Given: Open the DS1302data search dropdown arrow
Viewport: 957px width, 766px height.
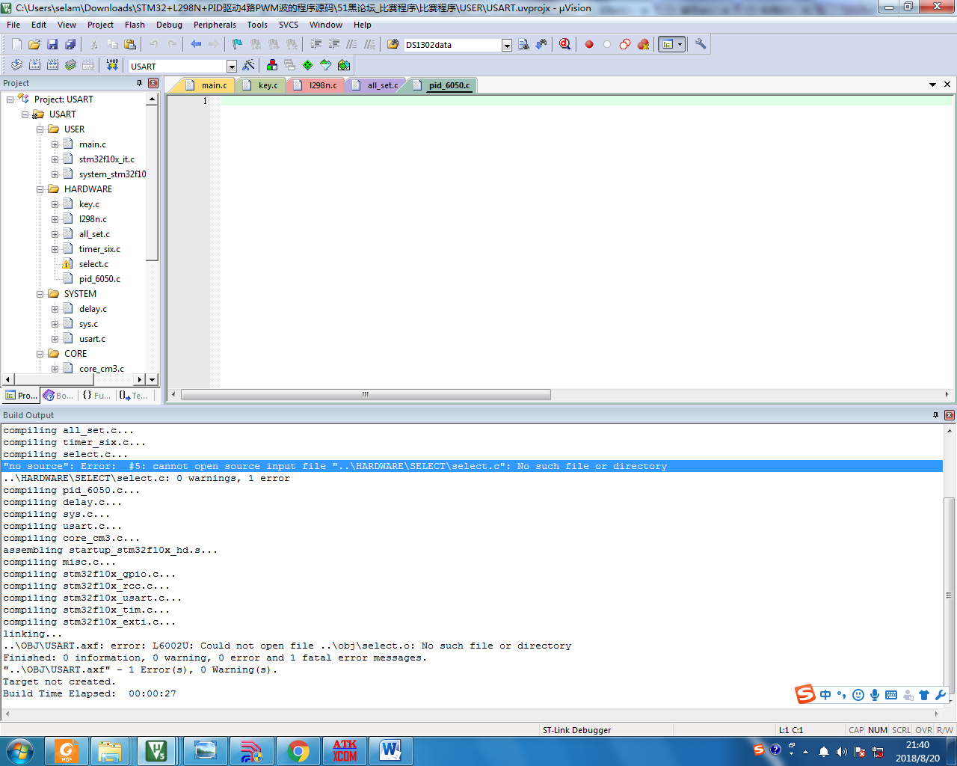Looking at the screenshot, I should click(507, 46).
